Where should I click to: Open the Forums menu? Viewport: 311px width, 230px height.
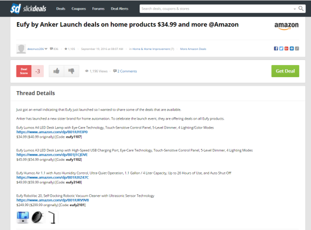(98, 8)
